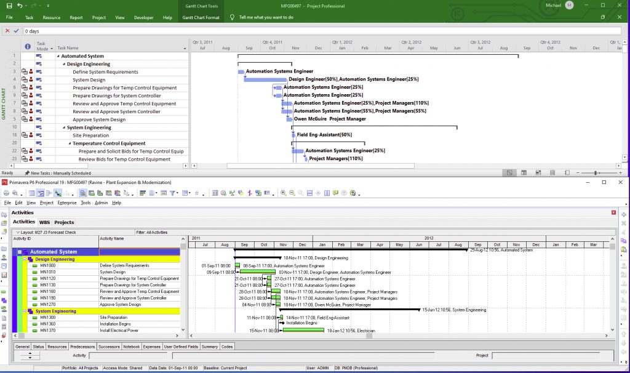Viewport: 630px width, 373px height.
Task: Collapse the System Engineering summary task in Project
Action: [x=64, y=128]
